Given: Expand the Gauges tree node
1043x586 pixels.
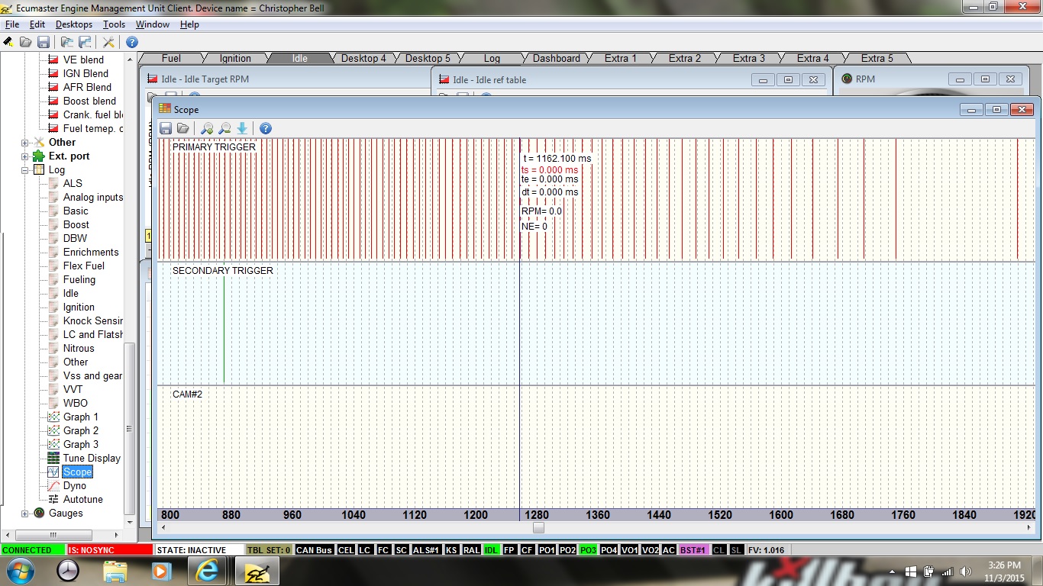Looking at the screenshot, I should coord(25,514).
